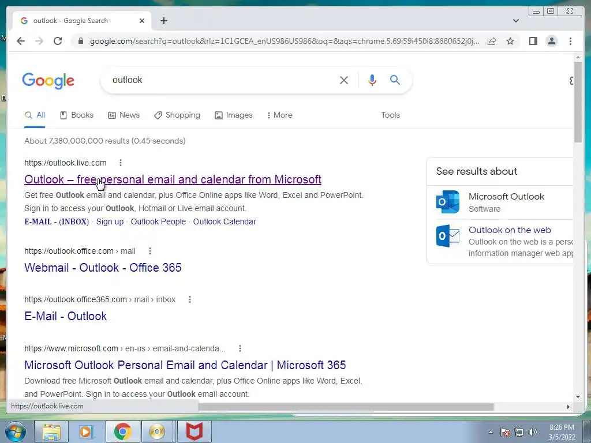Click the horizontal scrollbar thumb
591x443 pixels.
(346, 407)
